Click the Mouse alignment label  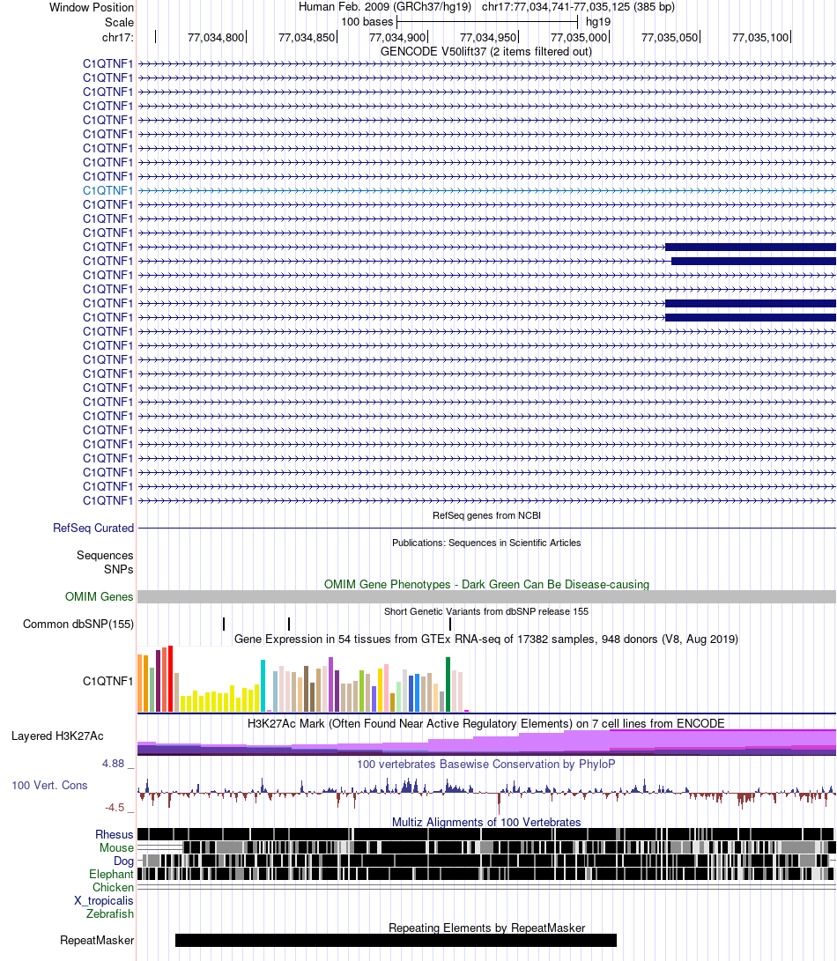coord(116,847)
